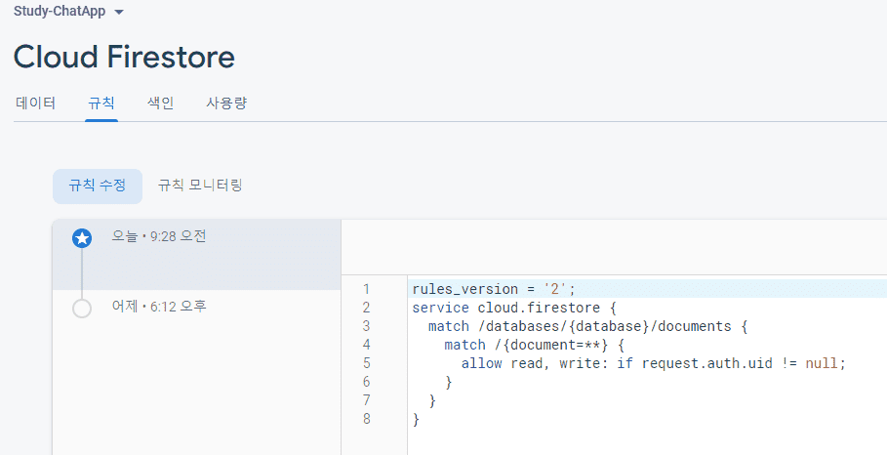Click line number 5 in the gutter
Viewport: 887px width, 455px height.
click(366, 363)
